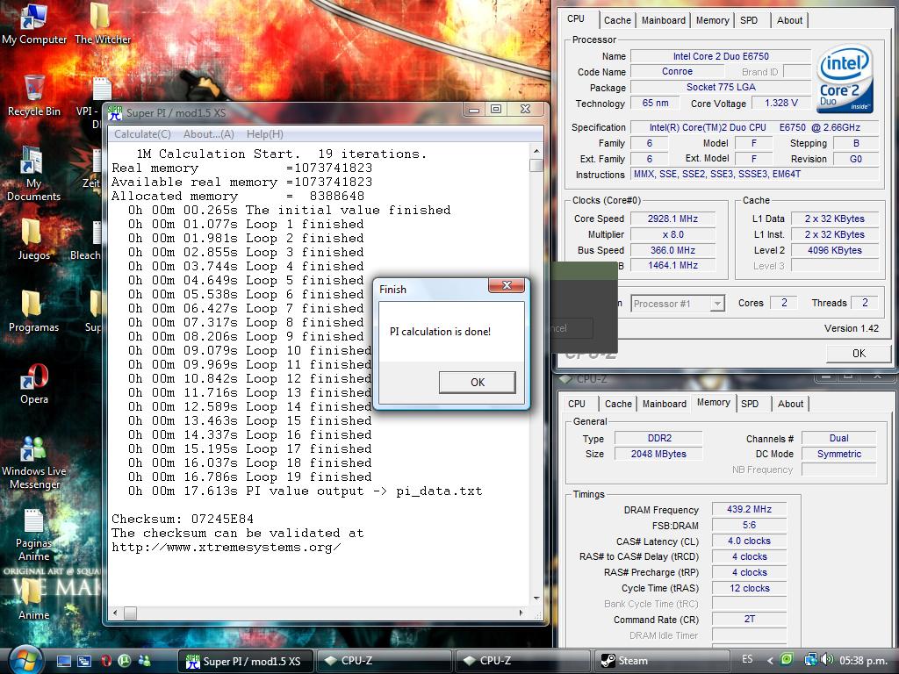Click OK in the Finish dialog
Image resolution: width=899 pixels, height=674 pixels.
coord(477,383)
